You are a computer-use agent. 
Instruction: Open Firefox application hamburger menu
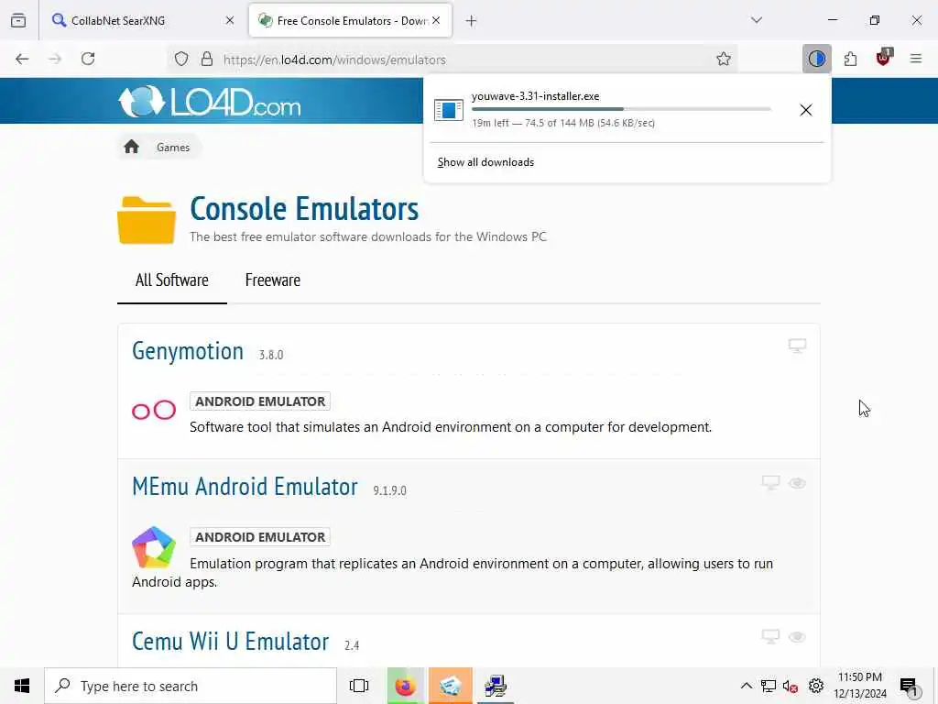[916, 59]
